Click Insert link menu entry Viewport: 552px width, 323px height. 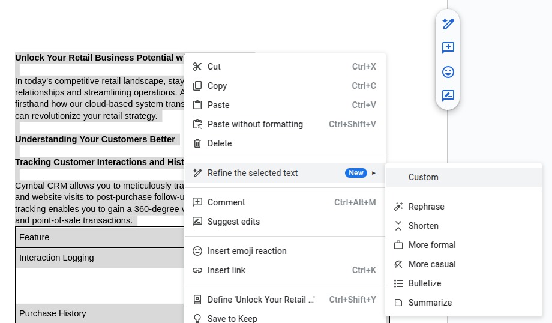point(226,270)
